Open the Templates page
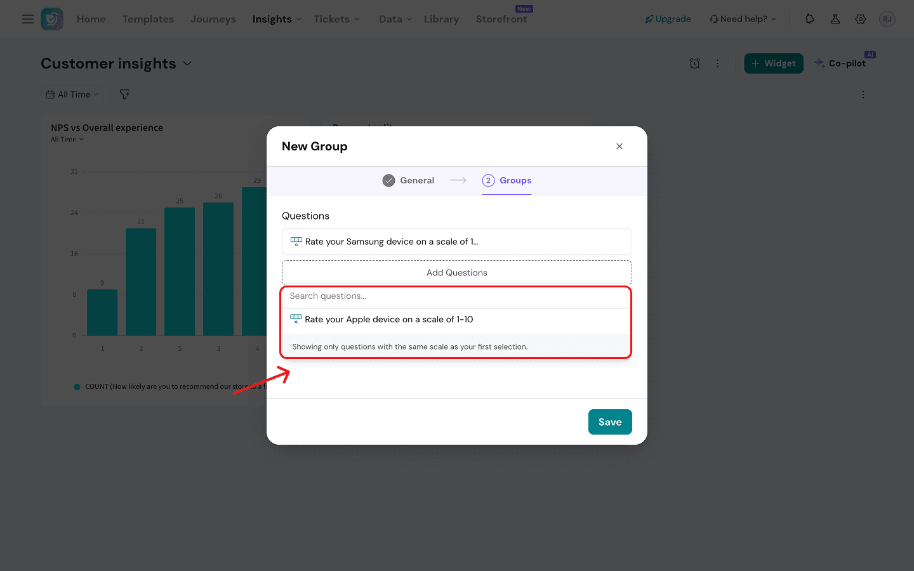The image size is (914, 571). (148, 19)
